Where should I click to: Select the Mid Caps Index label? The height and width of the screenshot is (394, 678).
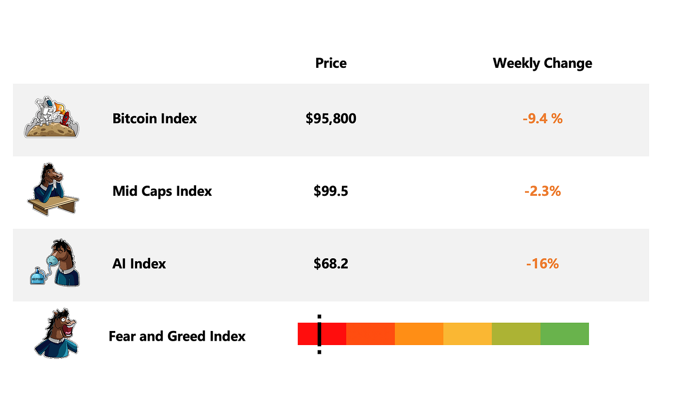pyautogui.click(x=162, y=191)
